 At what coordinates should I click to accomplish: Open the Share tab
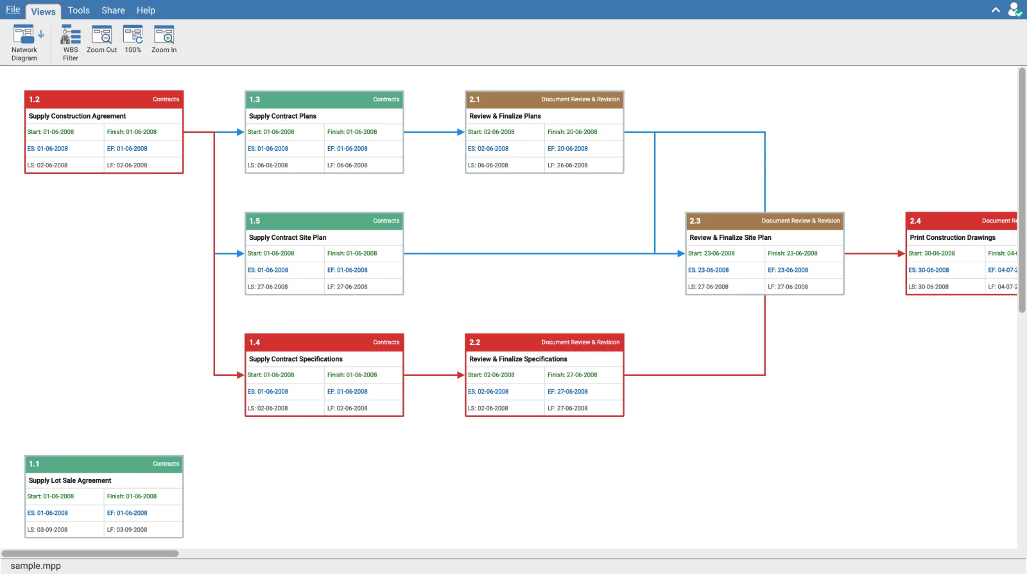[113, 10]
